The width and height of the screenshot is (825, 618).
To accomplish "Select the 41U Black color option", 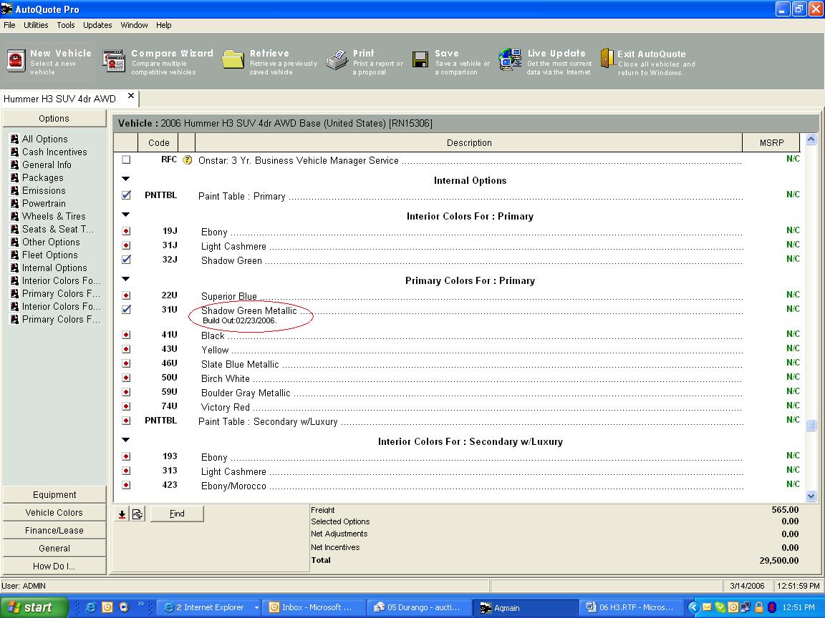I will [126, 335].
